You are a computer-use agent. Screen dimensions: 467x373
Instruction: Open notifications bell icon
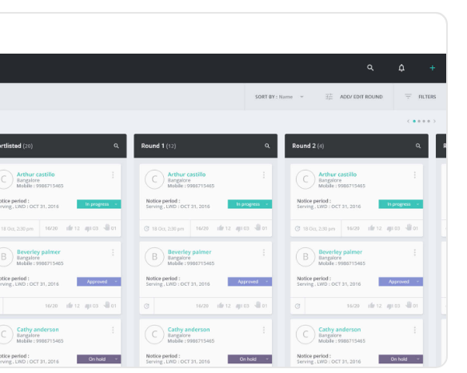click(401, 68)
